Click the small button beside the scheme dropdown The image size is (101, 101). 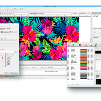tap(16, 52)
